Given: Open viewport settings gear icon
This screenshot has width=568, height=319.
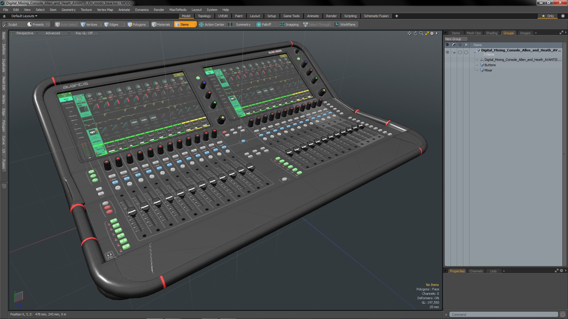Looking at the screenshot, I should [x=432, y=33].
